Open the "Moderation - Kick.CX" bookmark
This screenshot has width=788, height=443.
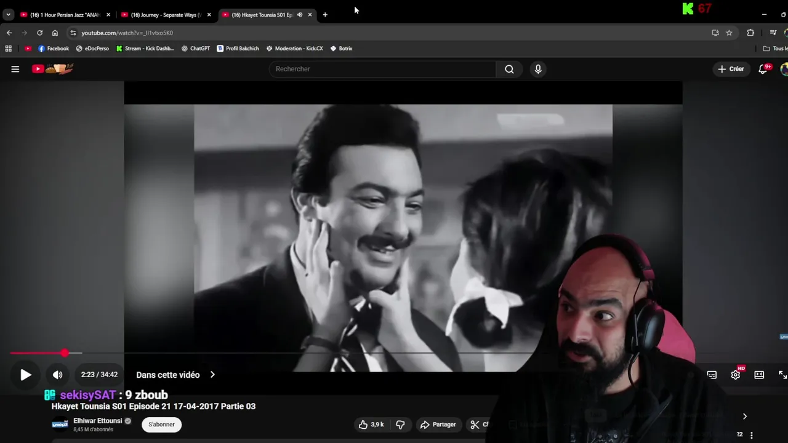[x=294, y=48]
